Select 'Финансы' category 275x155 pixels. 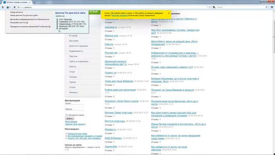coord(73,93)
